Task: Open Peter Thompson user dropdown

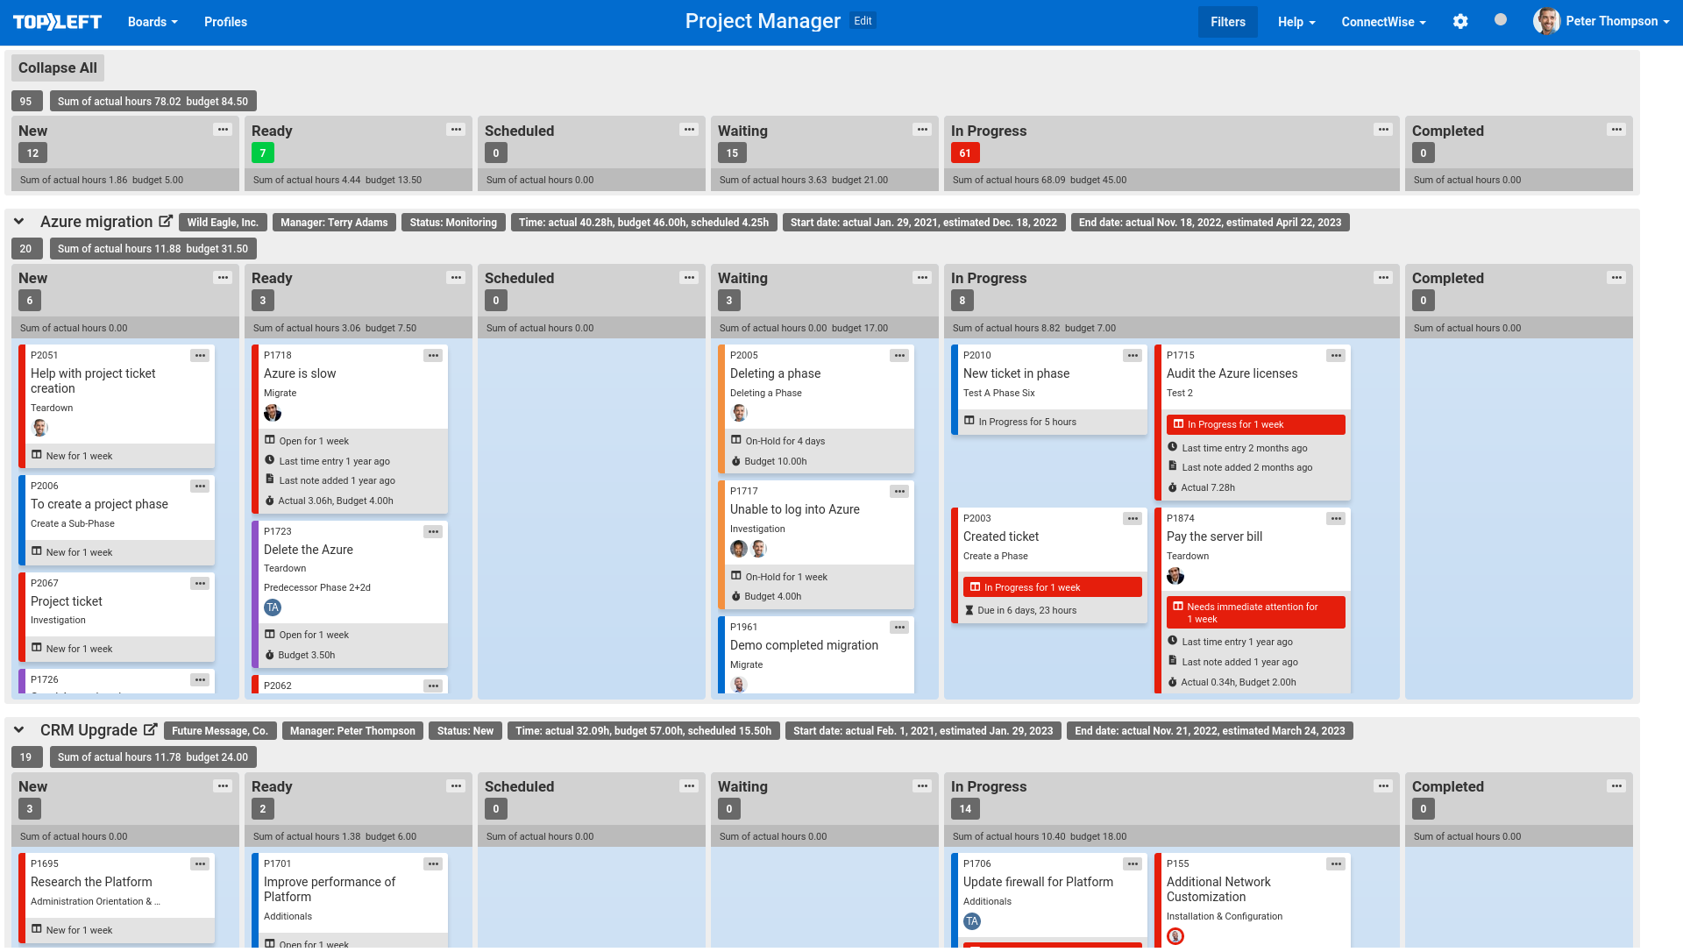Action: [x=1617, y=21]
